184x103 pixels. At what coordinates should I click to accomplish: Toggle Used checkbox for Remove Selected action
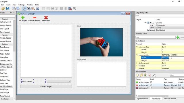(151, 85)
